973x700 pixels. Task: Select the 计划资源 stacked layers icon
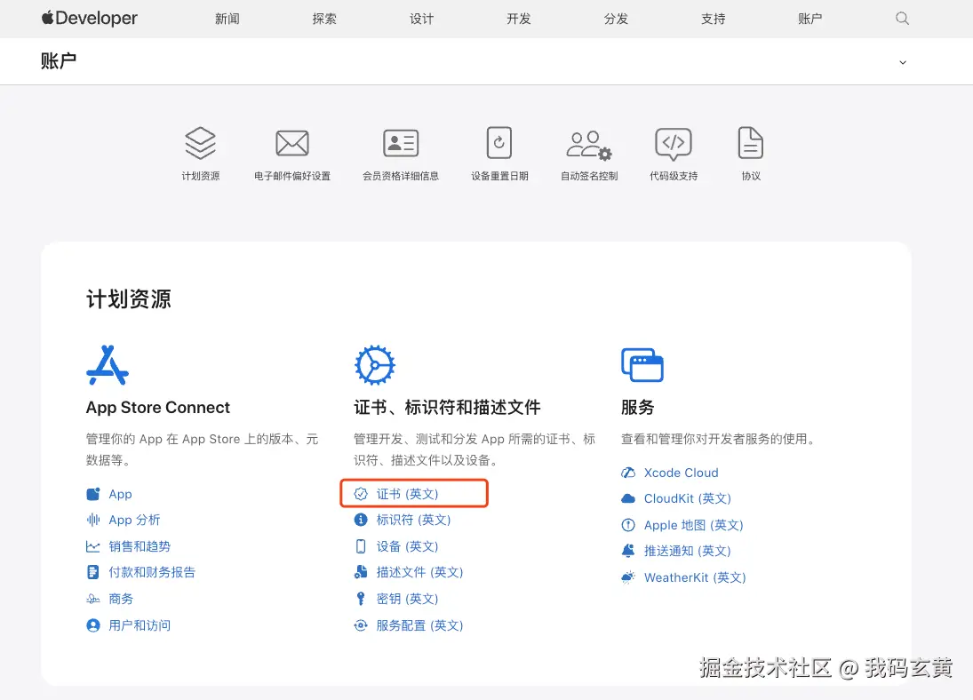click(201, 143)
